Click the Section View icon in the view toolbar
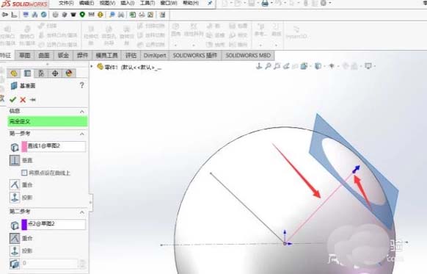The width and height of the screenshot is (427, 274). pyautogui.click(x=286, y=66)
